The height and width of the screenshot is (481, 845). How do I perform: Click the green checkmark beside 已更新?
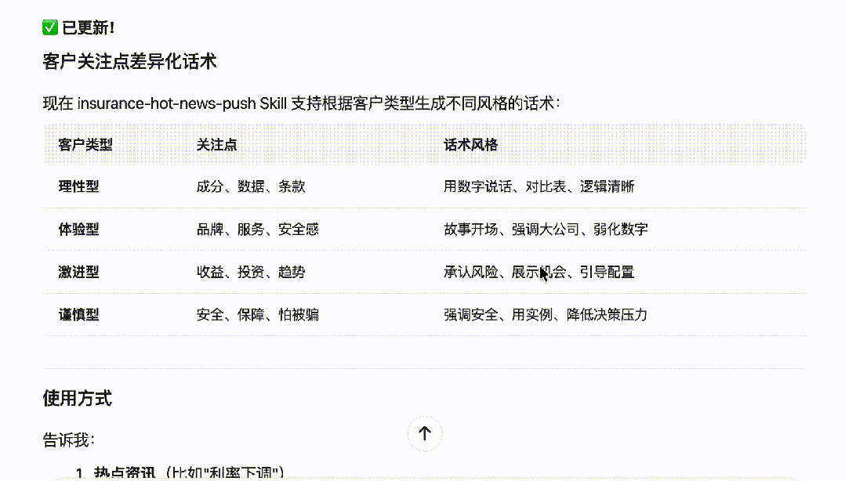pos(50,27)
